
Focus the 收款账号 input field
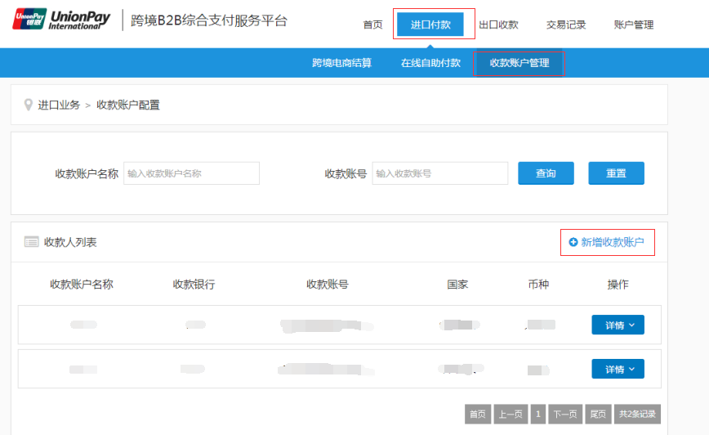click(439, 173)
